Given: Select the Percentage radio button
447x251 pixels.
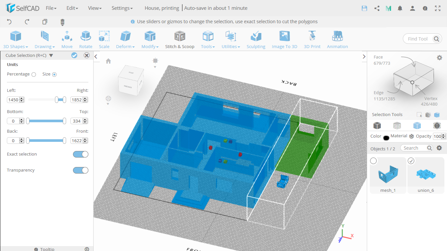Looking at the screenshot, I should click(34, 75).
